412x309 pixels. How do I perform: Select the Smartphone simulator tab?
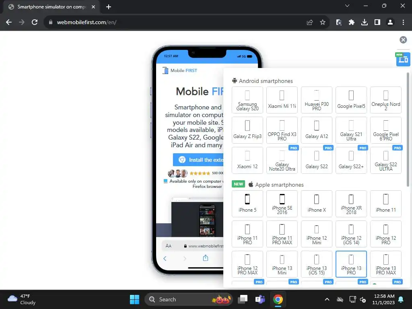point(52,7)
